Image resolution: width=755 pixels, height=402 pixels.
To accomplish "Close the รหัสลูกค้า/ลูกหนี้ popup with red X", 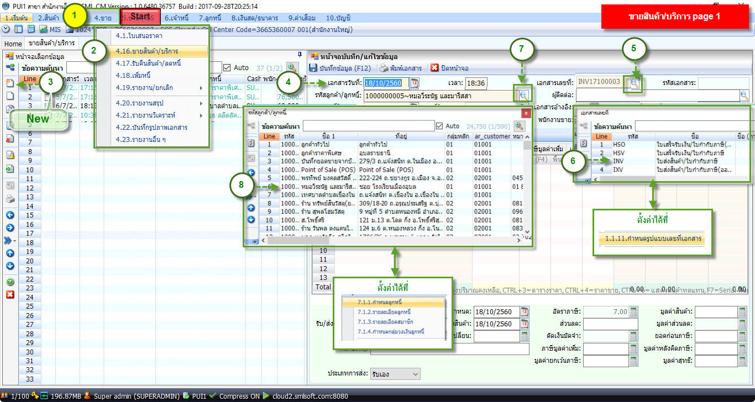I will 526,113.
